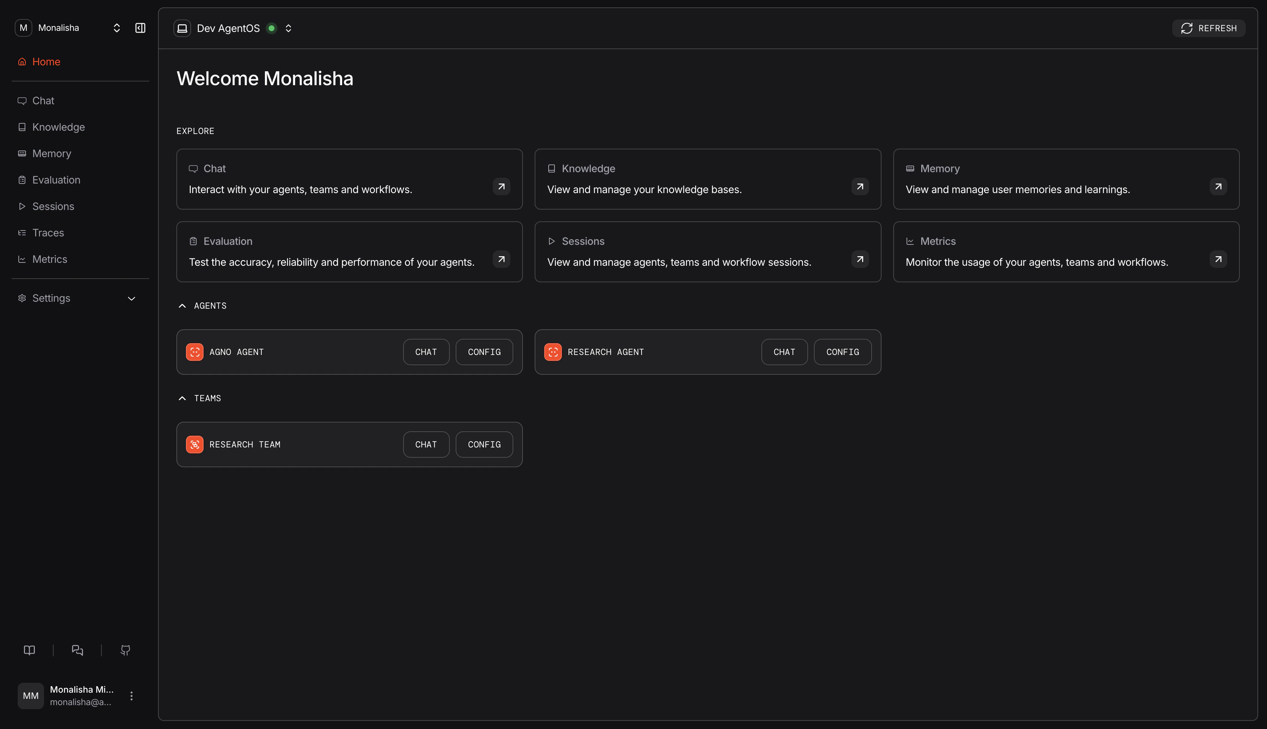Click the Metrics chart icon in sidebar

22,260
